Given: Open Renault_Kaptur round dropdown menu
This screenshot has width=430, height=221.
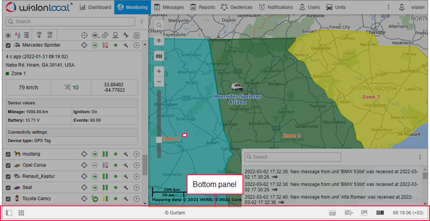Looking at the screenshot, I should tap(136, 176).
